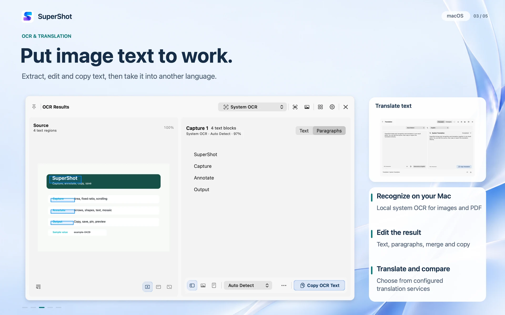
Task: Click 'Arrows, shapes, text, mosaic' text in source
Action: click(93, 210)
